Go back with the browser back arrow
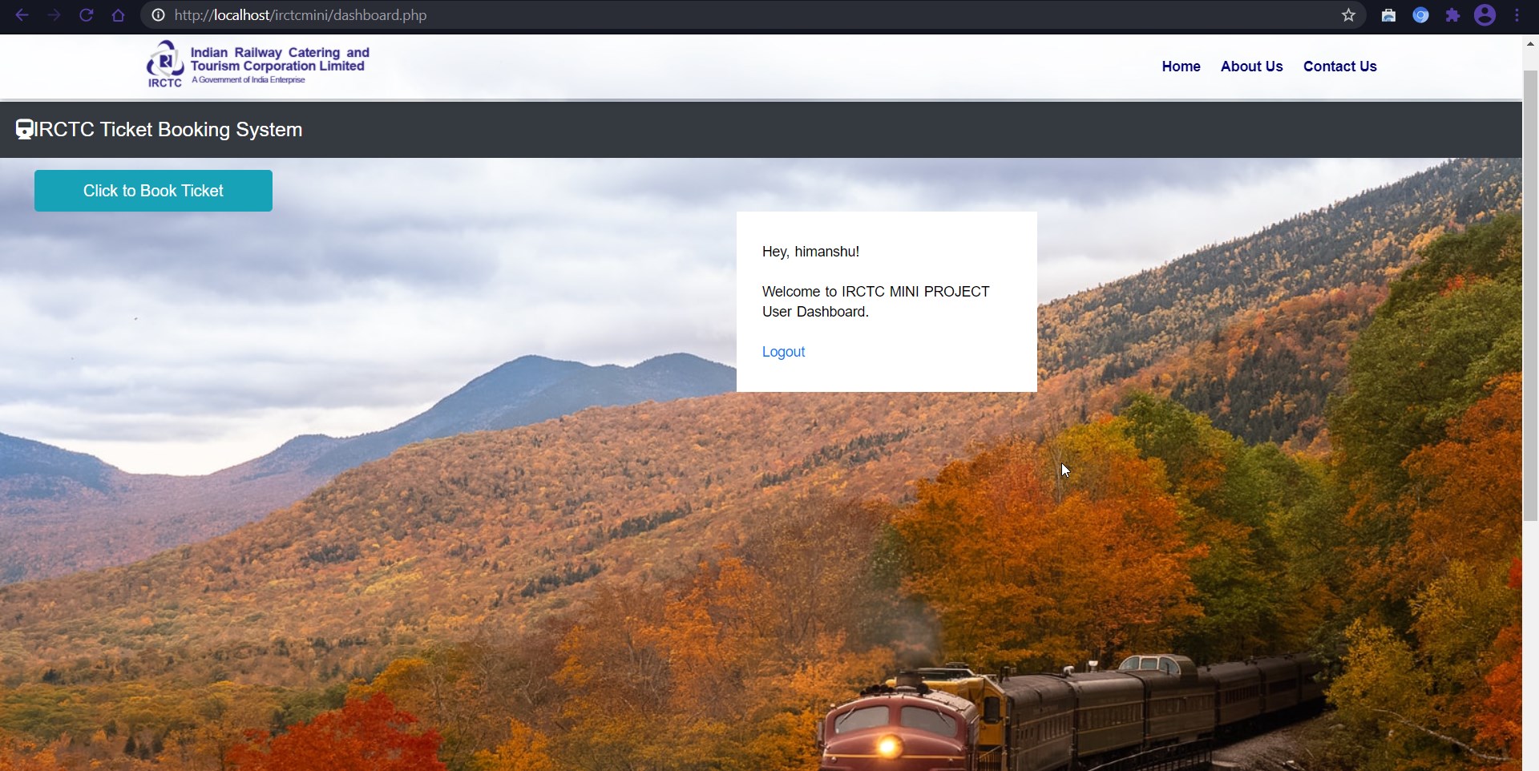The image size is (1539, 771). point(22,15)
